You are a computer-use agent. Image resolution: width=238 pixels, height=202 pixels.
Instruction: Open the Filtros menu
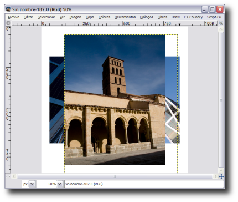[162, 17]
